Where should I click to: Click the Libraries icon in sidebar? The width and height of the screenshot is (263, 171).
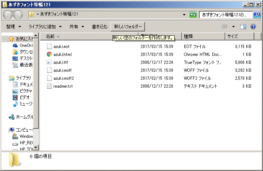click(11, 78)
